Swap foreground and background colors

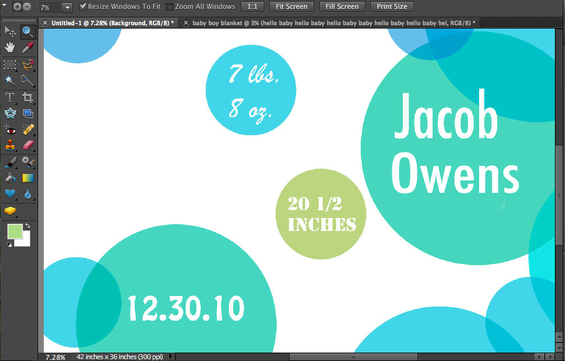(x=27, y=226)
